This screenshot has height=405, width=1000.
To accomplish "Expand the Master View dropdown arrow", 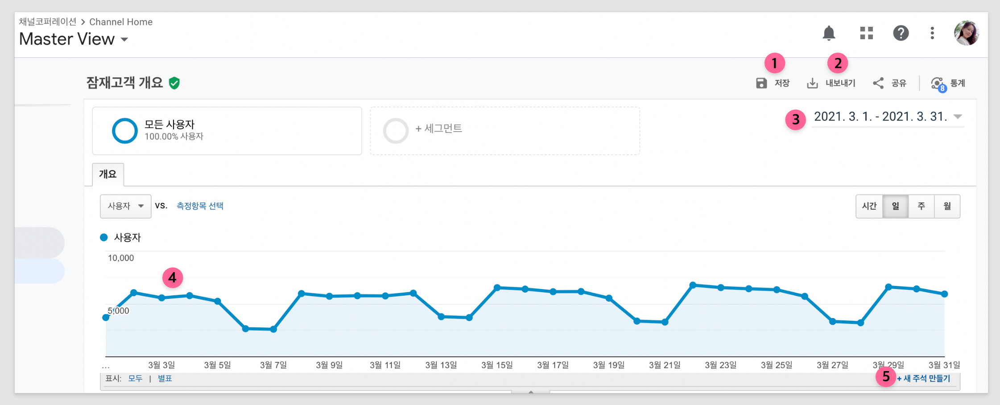I will click(124, 40).
